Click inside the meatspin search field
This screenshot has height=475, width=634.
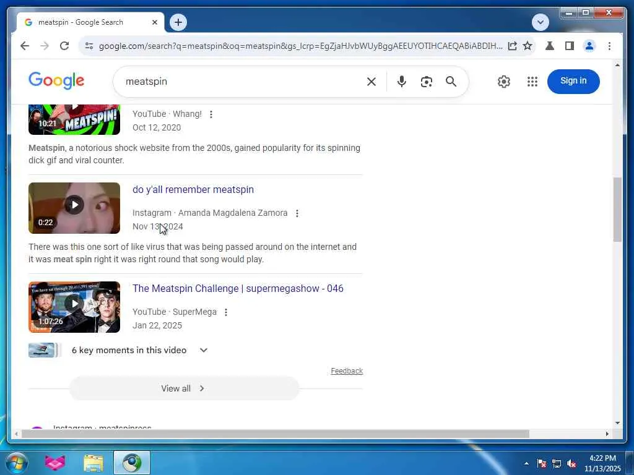pos(243,82)
